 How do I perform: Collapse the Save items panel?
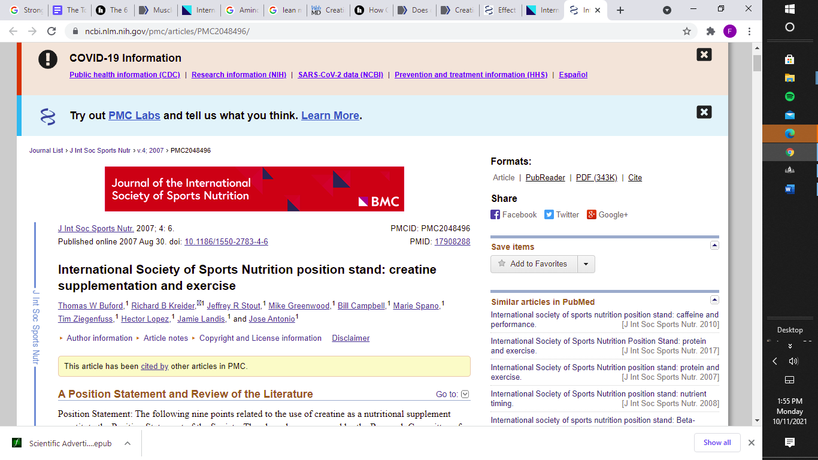point(714,245)
